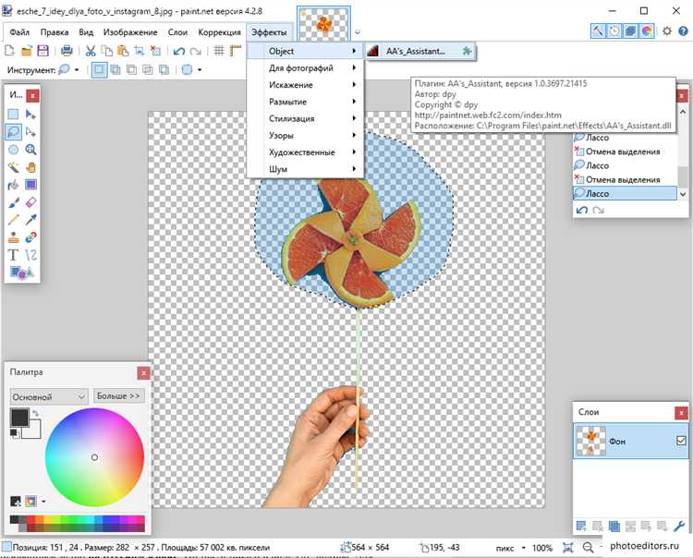Image resolution: width=693 pixels, height=558 pixels.
Task: Select the Paint Bucket tool
Action: coord(14,185)
